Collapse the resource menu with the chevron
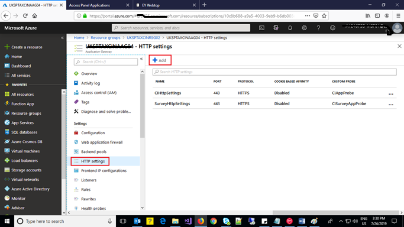This screenshot has height=227, width=404. pos(141,59)
